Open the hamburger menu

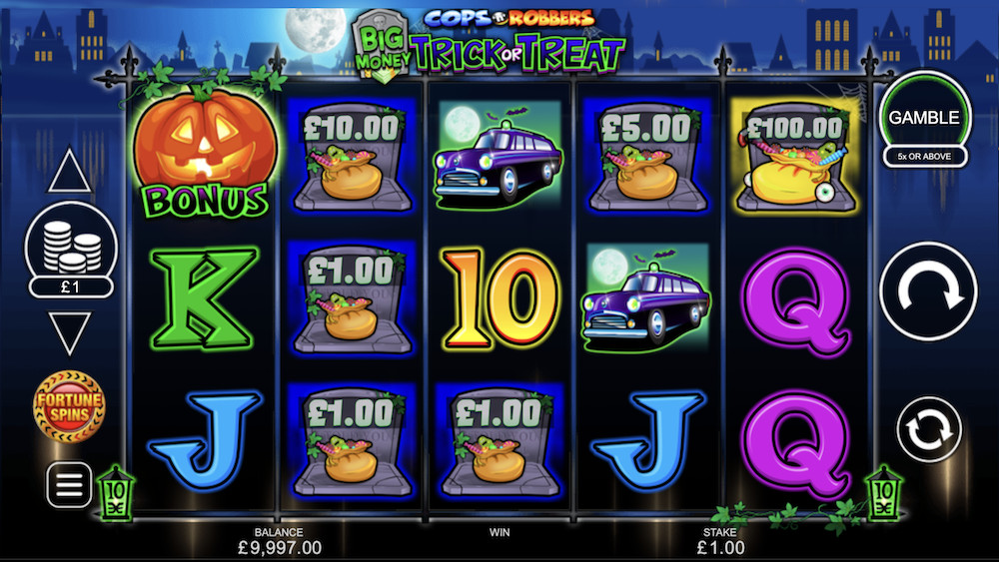coord(69,485)
